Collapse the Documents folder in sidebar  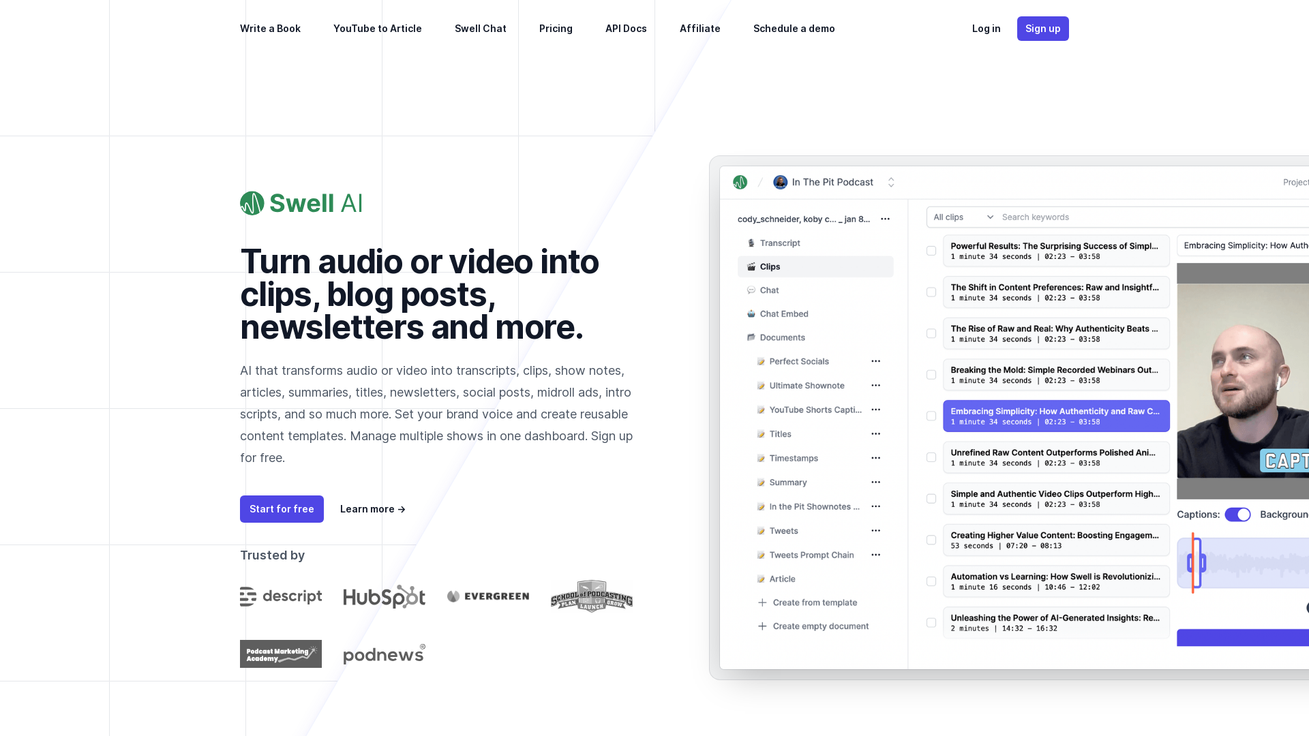(782, 337)
